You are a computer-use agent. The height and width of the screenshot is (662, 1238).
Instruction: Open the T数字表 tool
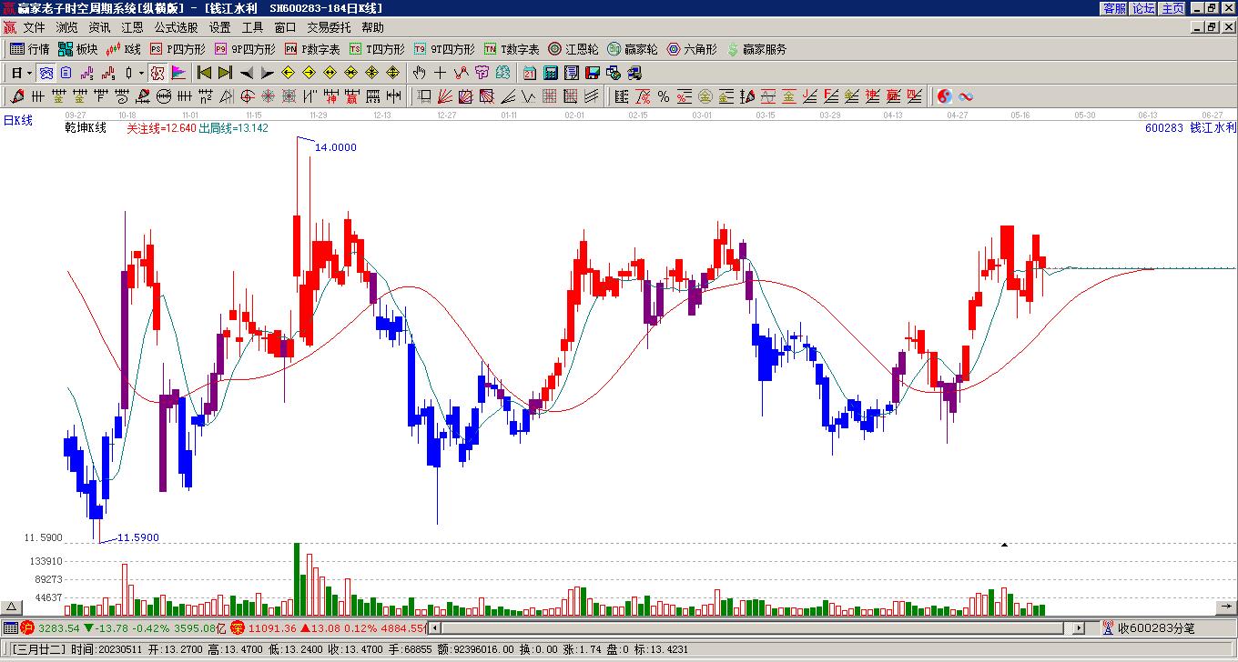click(512, 49)
